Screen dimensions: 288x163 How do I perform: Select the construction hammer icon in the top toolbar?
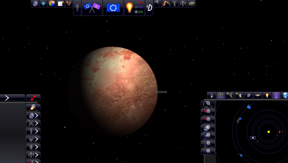[158, 3]
